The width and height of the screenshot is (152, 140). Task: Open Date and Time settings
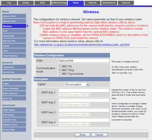click(14, 41)
